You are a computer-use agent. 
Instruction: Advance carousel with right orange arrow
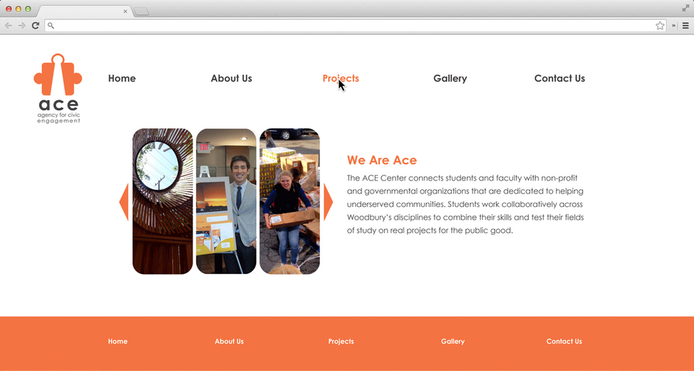[328, 202]
